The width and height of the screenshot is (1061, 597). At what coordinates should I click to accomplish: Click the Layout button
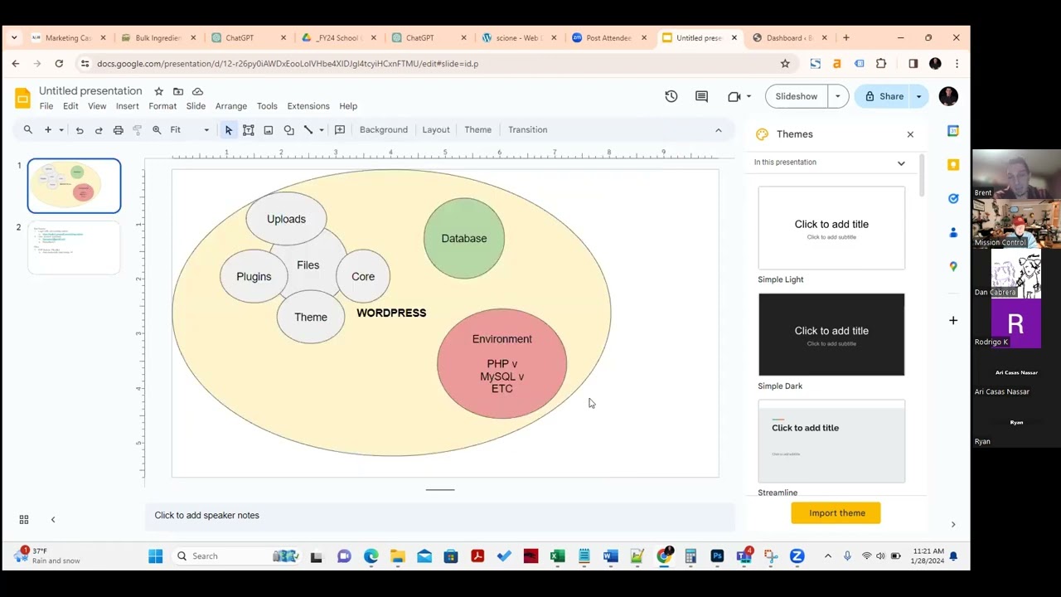point(436,129)
